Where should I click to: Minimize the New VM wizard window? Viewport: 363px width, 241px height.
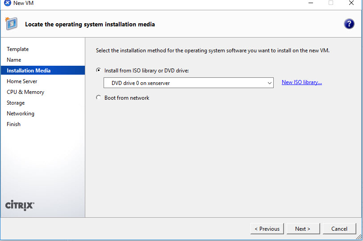tap(310, 3)
